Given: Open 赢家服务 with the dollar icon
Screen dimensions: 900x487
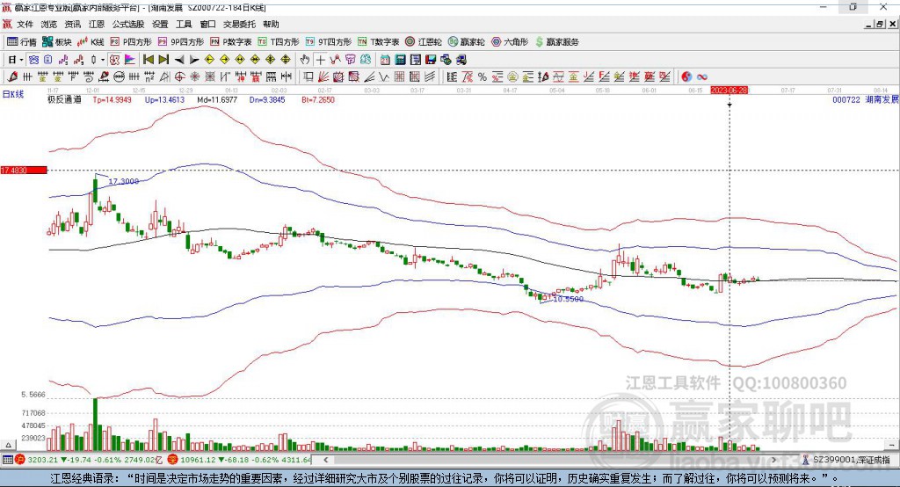Looking at the screenshot, I should 556,42.
